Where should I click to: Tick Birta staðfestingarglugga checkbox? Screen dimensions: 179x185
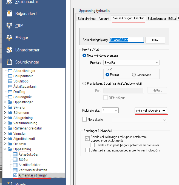tap(87, 150)
